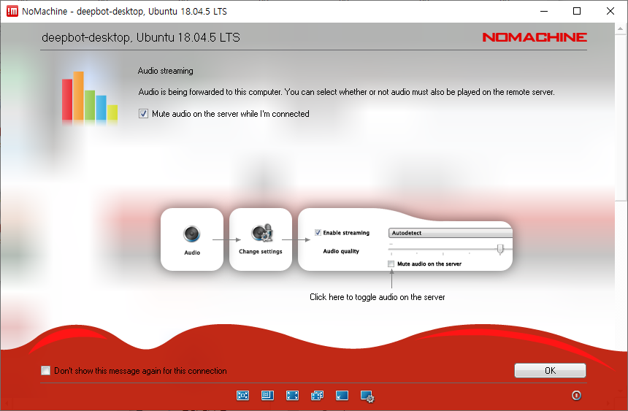Minimize the NoMachine window
Screen dimensions: 628x411
(544, 11)
